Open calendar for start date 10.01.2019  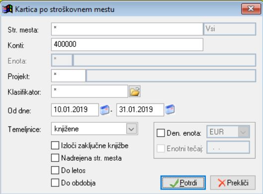tap(104, 110)
